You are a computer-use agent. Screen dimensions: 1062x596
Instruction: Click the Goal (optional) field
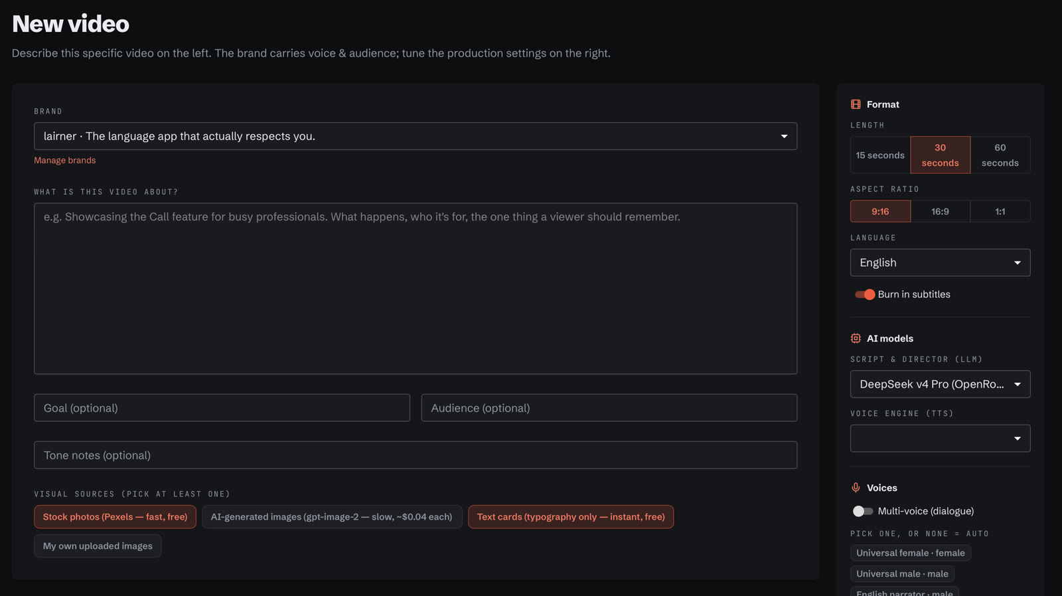coord(222,408)
